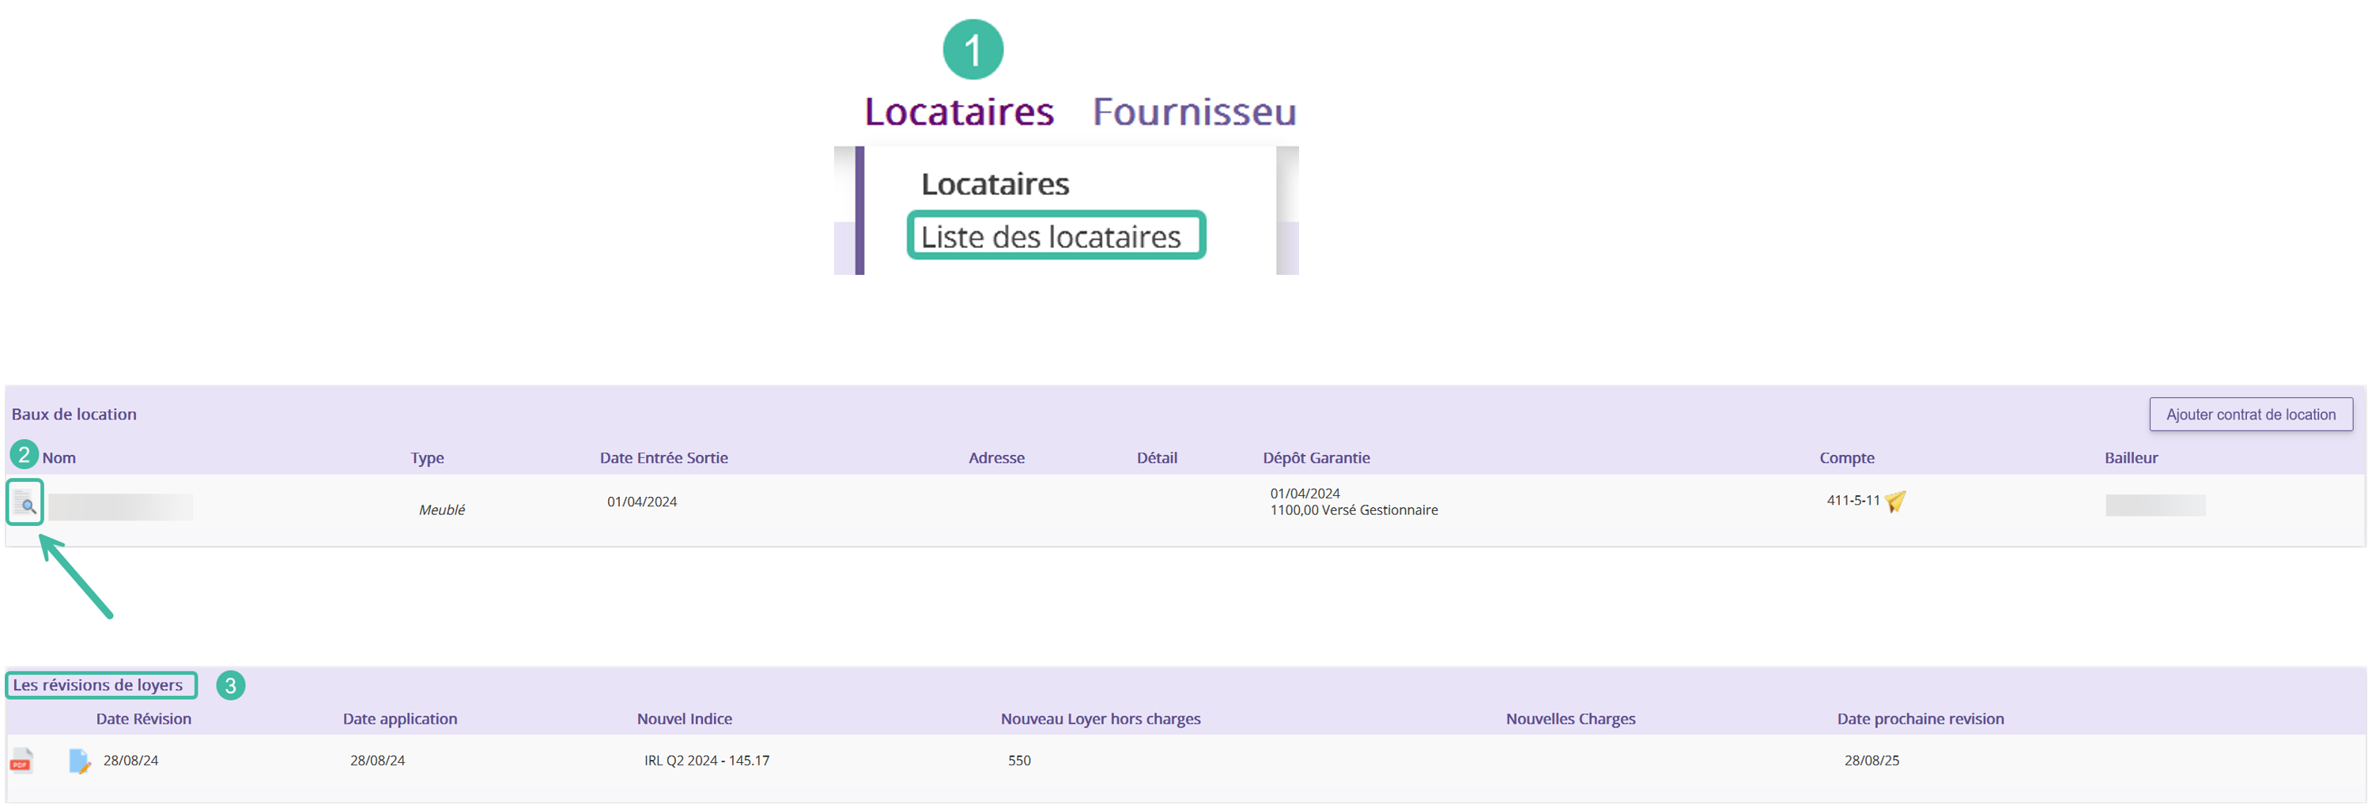Click account number 411-5-11

pos(1853,500)
